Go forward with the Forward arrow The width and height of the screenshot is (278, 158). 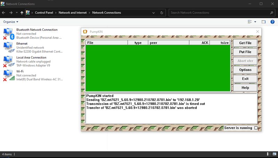pos(11,12)
